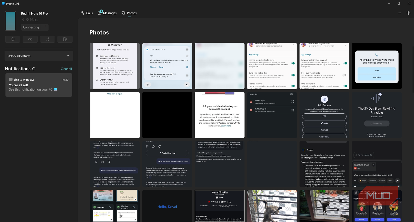Open the Calls tab
414x222 pixels.
point(87,13)
